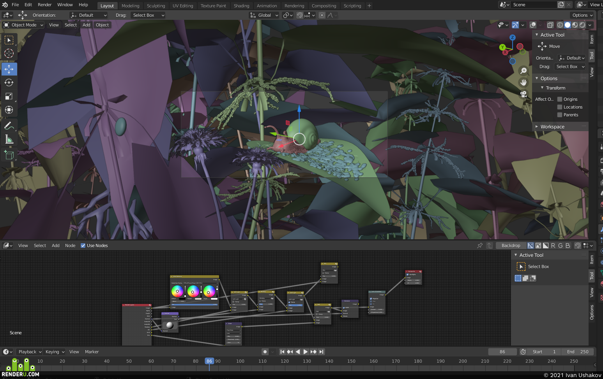The height and width of the screenshot is (379, 603).
Task: Click the zoom magnifier viewport icon
Action: pos(523,70)
